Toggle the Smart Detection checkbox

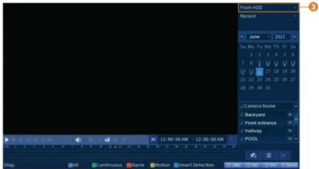click(176, 165)
